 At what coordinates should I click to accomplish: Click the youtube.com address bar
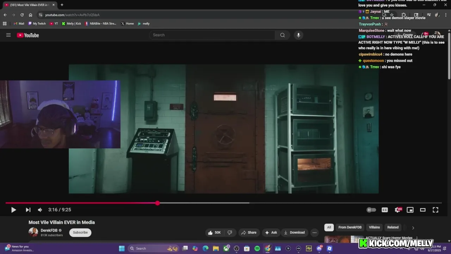click(72, 15)
